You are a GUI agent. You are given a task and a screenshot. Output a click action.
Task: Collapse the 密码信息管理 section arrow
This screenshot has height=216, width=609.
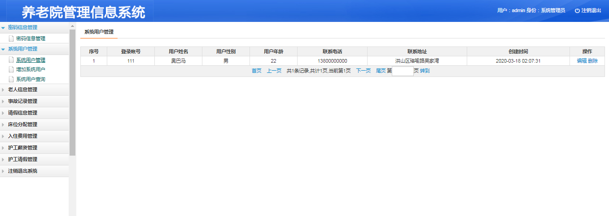[x=3, y=28]
